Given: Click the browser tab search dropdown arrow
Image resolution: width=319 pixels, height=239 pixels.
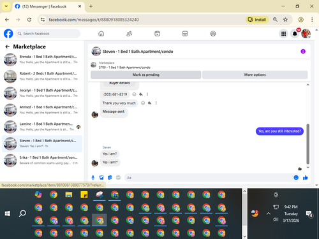Looking at the screenshot, I should click(6, 6).
